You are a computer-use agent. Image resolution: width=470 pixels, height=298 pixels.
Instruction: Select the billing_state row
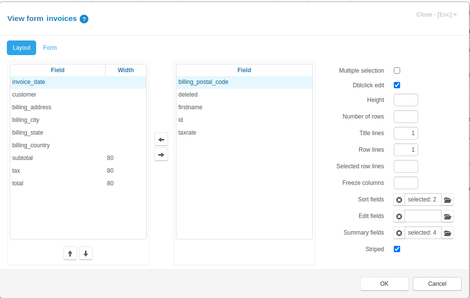point(78,133)
